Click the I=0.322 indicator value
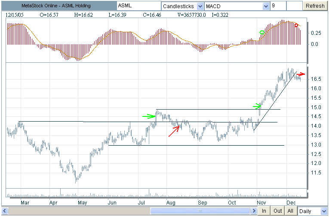This screenshot has height=217, width=329. 220,15
